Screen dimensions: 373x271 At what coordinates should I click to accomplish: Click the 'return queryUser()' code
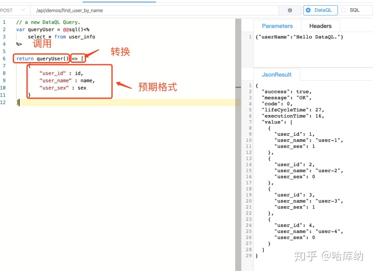coord(42,59)
